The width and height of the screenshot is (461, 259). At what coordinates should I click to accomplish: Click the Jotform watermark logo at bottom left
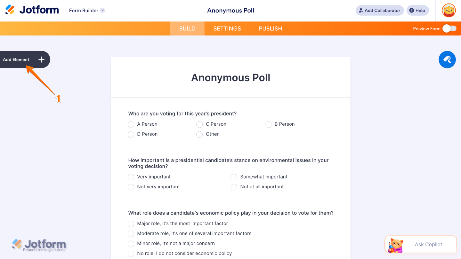point(39,245)
